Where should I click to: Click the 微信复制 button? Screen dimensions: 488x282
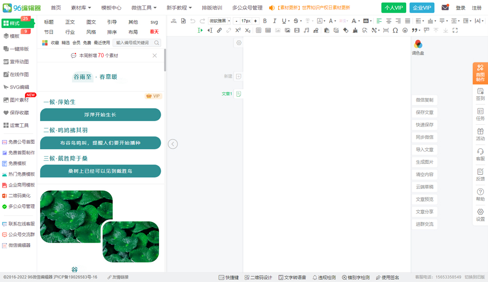pyautogui.click(x=424, y=100)
